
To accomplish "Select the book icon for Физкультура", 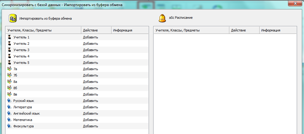I will click(9, 126).
